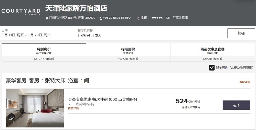The image size is (256, 130).
Task: Open the 客房详情 link
Action: click(244, 82)
